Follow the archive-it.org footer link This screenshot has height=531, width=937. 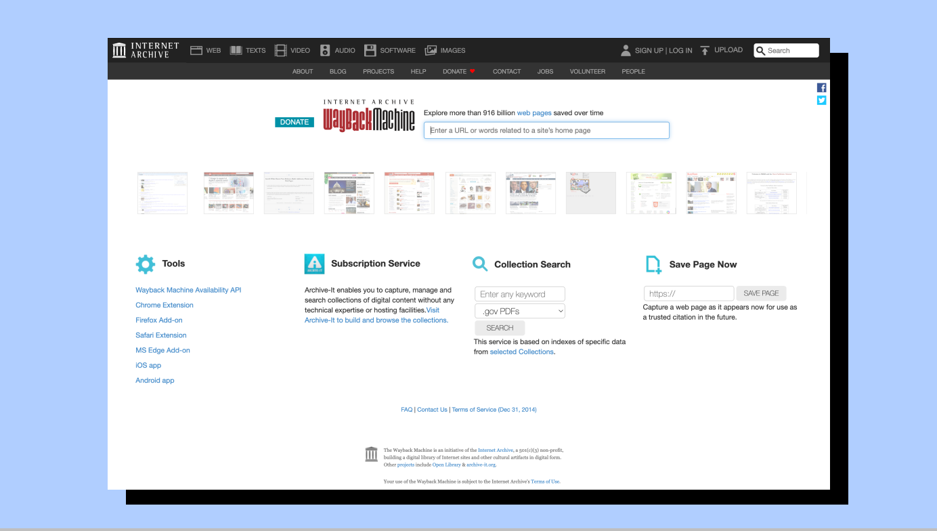[x=481, y=465]
